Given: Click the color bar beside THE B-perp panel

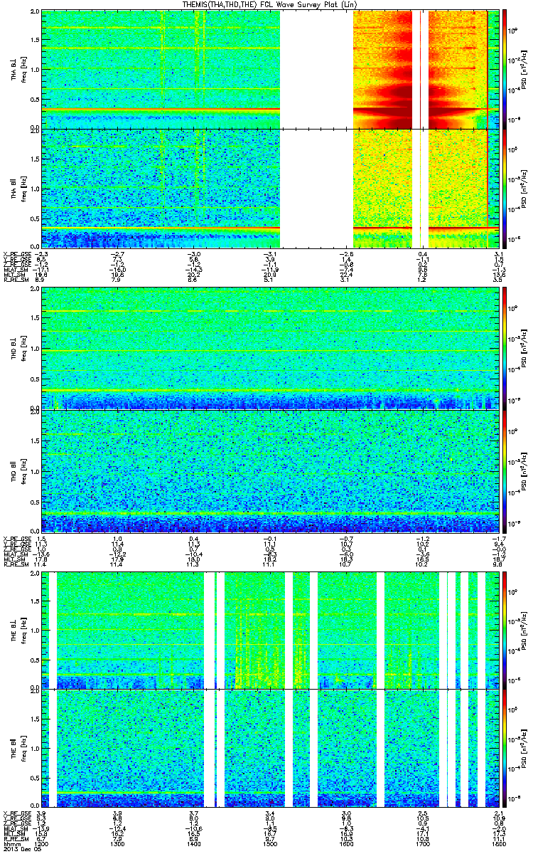Looking at the screenshot, I should tap(505, 629).
